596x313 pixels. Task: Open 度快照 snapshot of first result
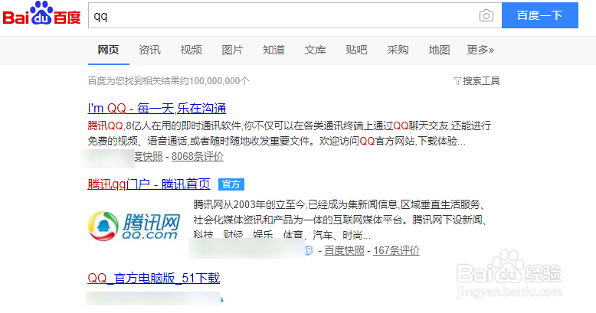coord(149,156)
